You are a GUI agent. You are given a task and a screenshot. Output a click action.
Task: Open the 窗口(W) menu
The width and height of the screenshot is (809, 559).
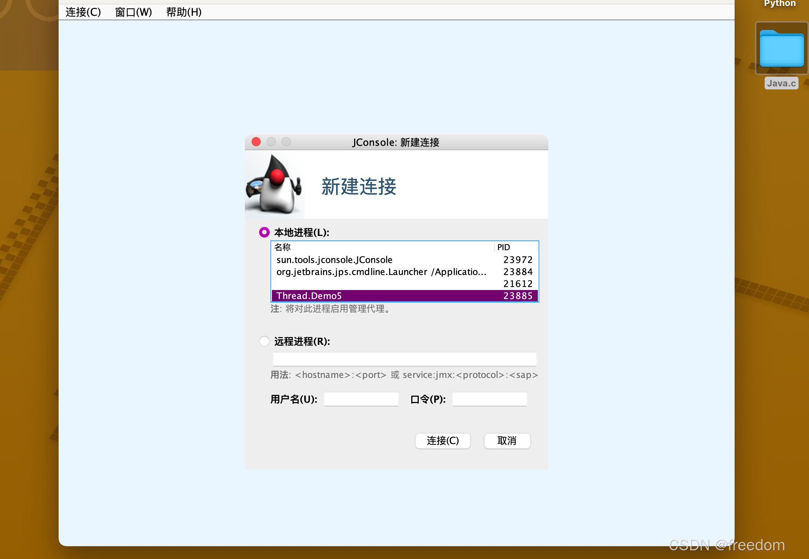[133, 12]
